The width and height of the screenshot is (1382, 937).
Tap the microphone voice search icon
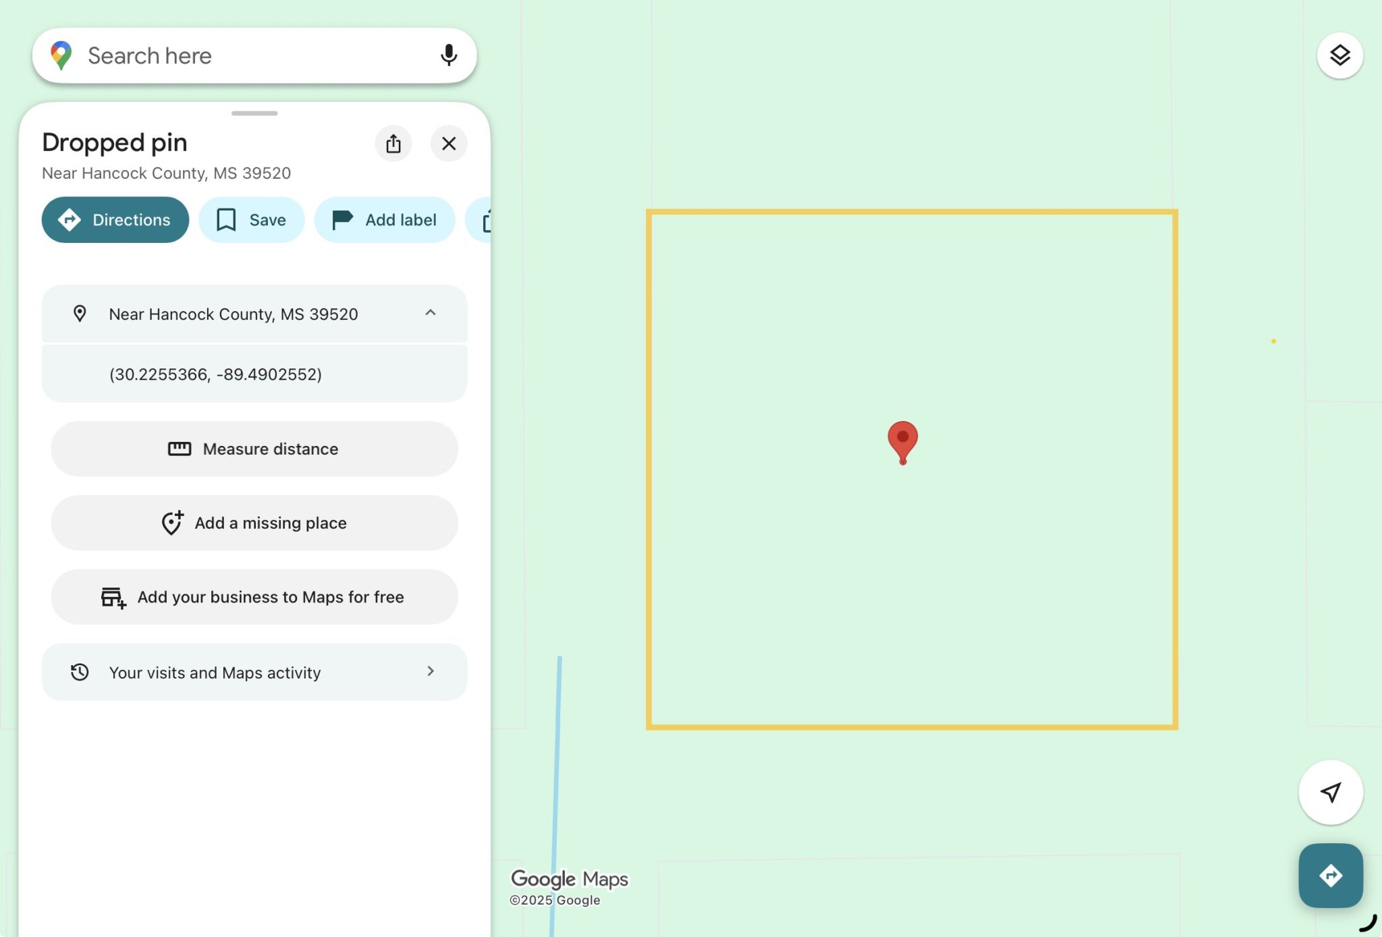[448, 55]
